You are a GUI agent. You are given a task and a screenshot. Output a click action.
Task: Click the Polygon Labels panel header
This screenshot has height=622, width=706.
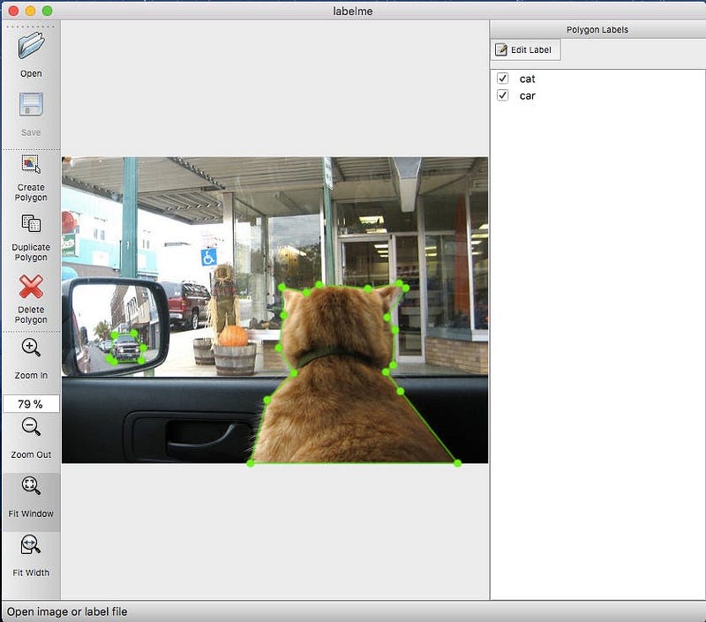point(597,30)
